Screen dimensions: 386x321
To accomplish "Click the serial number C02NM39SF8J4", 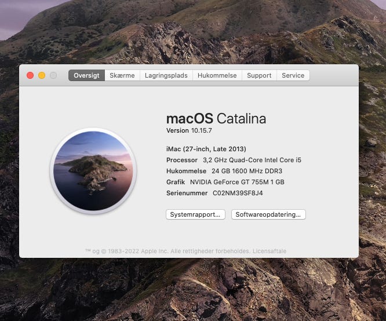I will pyautogui.click(x=238, y=193).
